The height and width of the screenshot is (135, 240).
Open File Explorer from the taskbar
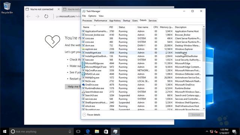(97, 132)
